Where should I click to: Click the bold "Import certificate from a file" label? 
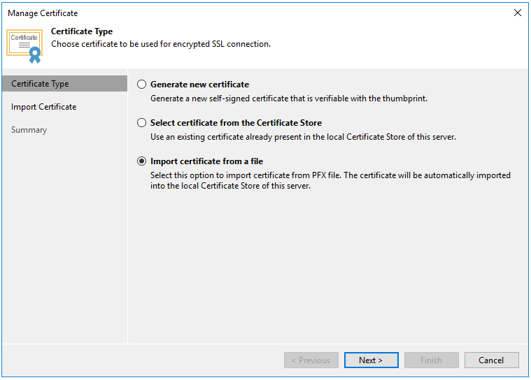tap(206, 161)
